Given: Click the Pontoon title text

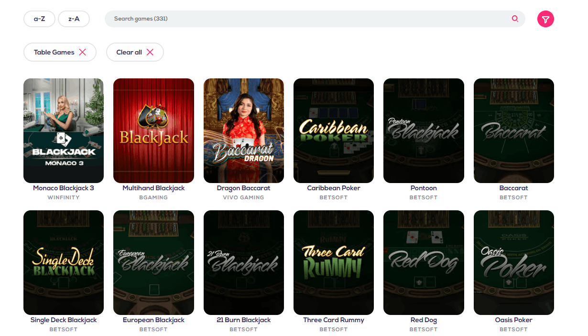Looking at the screenshot, I should point(424,188).
